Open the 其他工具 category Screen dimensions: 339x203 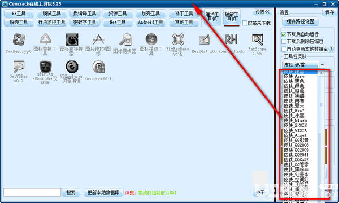(184, 22)
